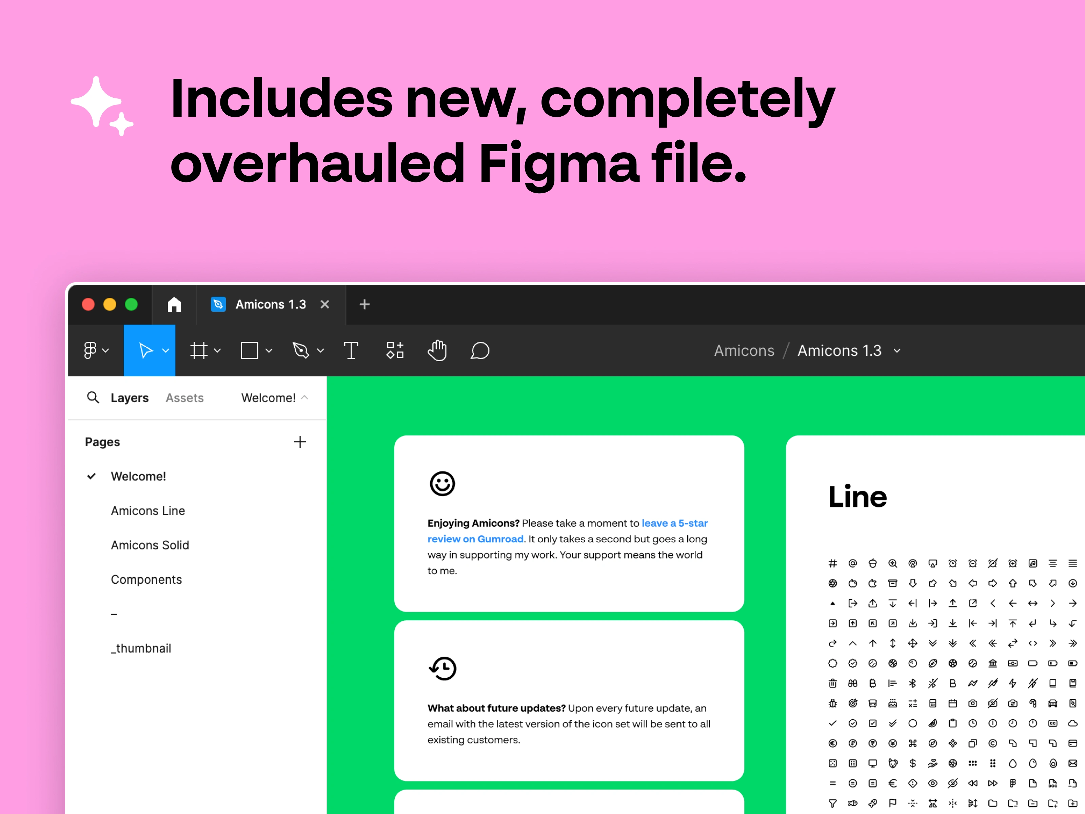Select the checked Welcome! page
The image size is (1085, 814).
tap(138, 477)
